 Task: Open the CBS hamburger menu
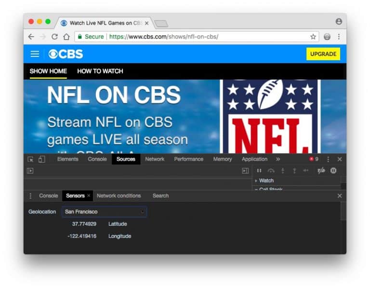click(x=35, y=54)
